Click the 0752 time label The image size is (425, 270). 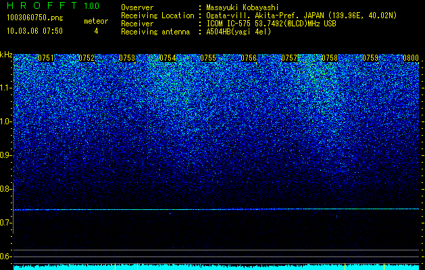coord(86,58)
